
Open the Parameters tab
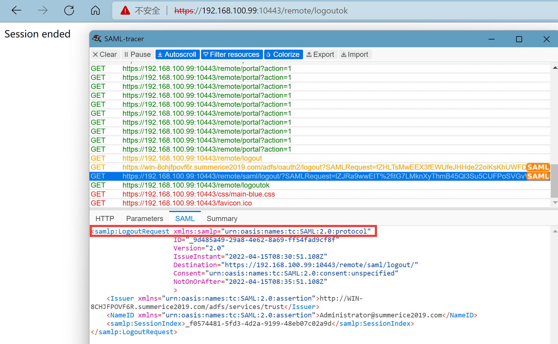145,219
